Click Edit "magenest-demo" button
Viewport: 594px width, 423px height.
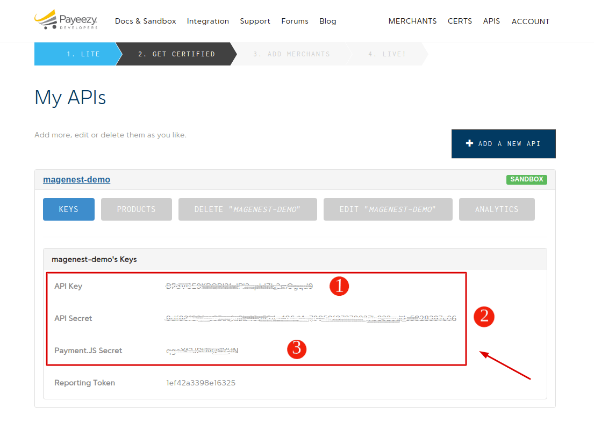click(388, 209)
